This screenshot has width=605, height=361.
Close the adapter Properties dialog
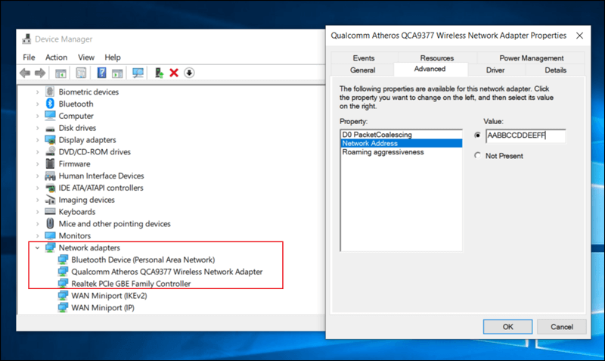coord(579,36)
